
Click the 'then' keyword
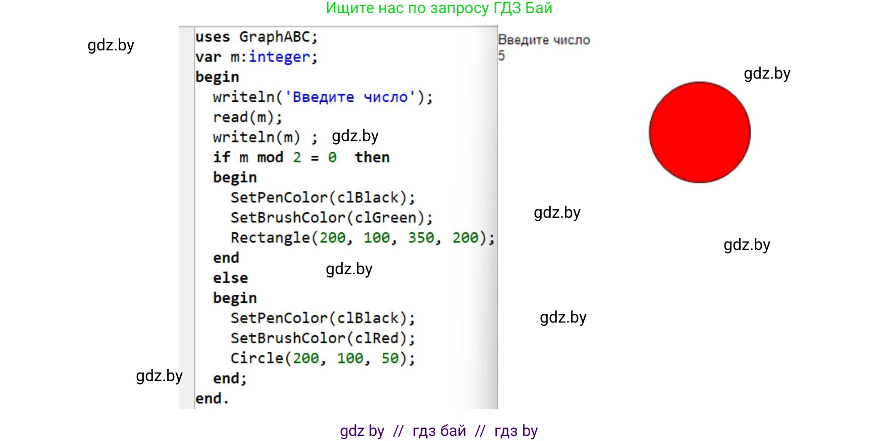[372, 157]
